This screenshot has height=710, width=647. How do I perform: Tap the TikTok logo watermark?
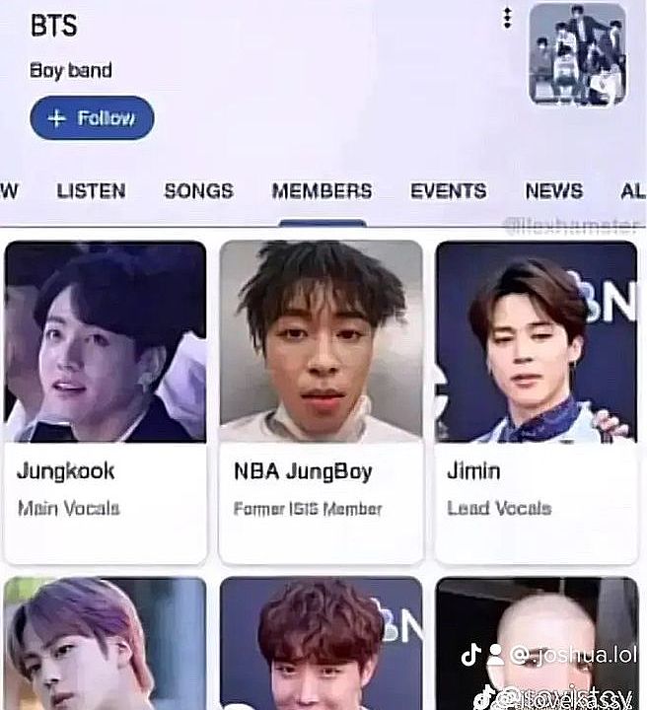click(470, 655)
